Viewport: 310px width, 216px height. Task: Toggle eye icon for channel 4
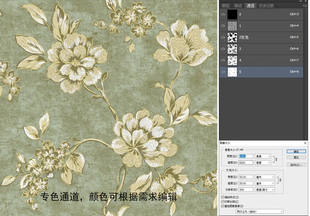tap(223, 61)
